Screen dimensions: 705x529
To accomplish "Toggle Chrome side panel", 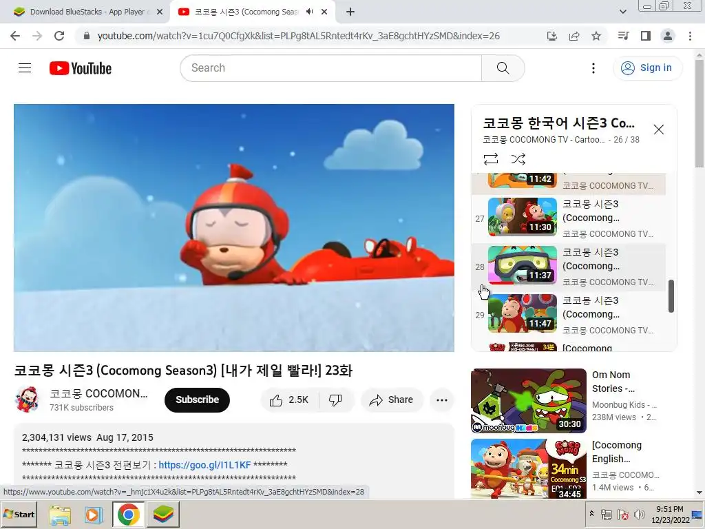I will click(x=645, y=36).
